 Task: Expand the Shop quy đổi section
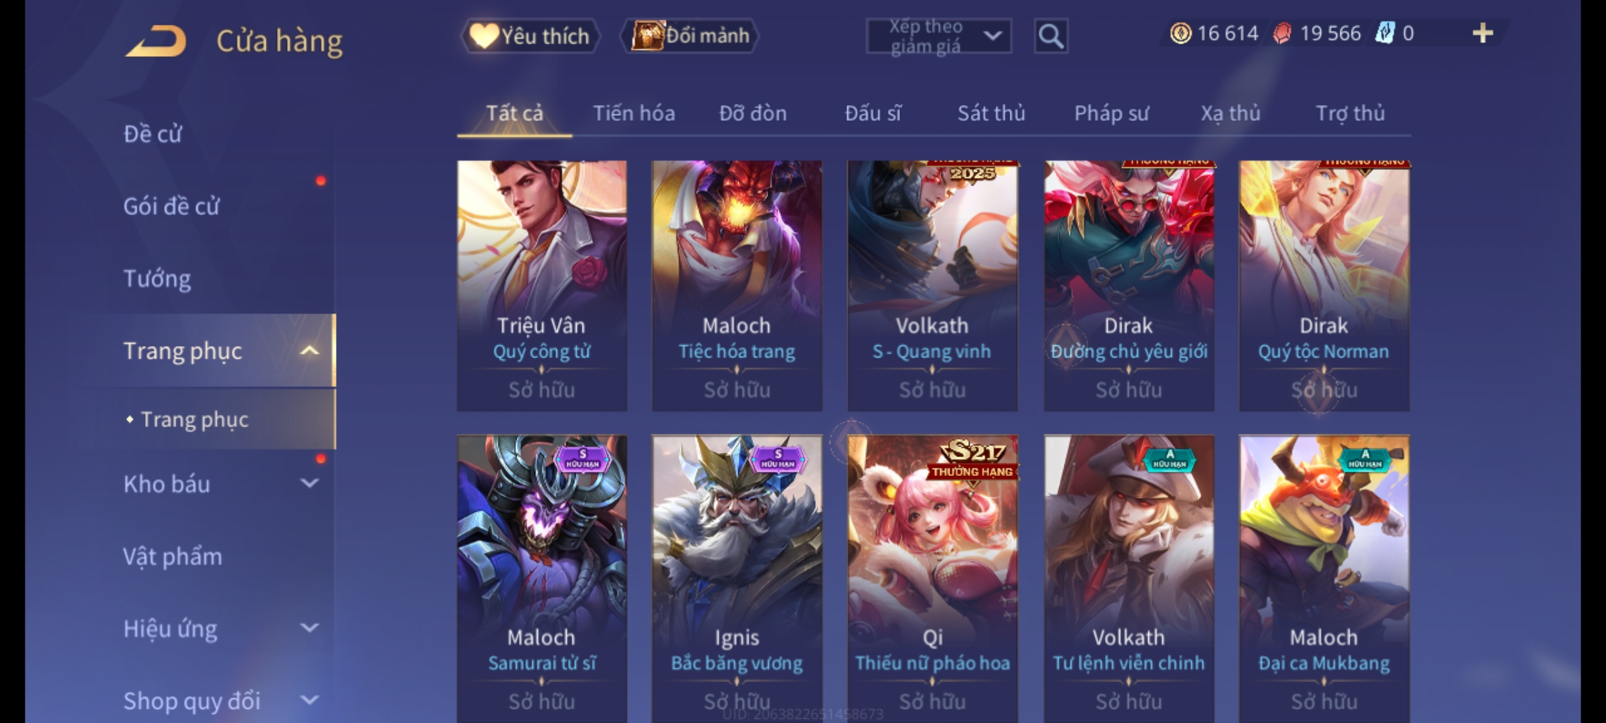(308, 700)
